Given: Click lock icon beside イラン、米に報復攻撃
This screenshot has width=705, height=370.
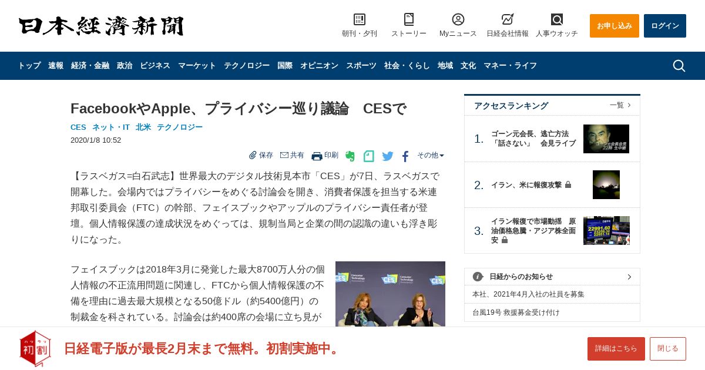Looking at the screenshot, I should pos(568,184).
